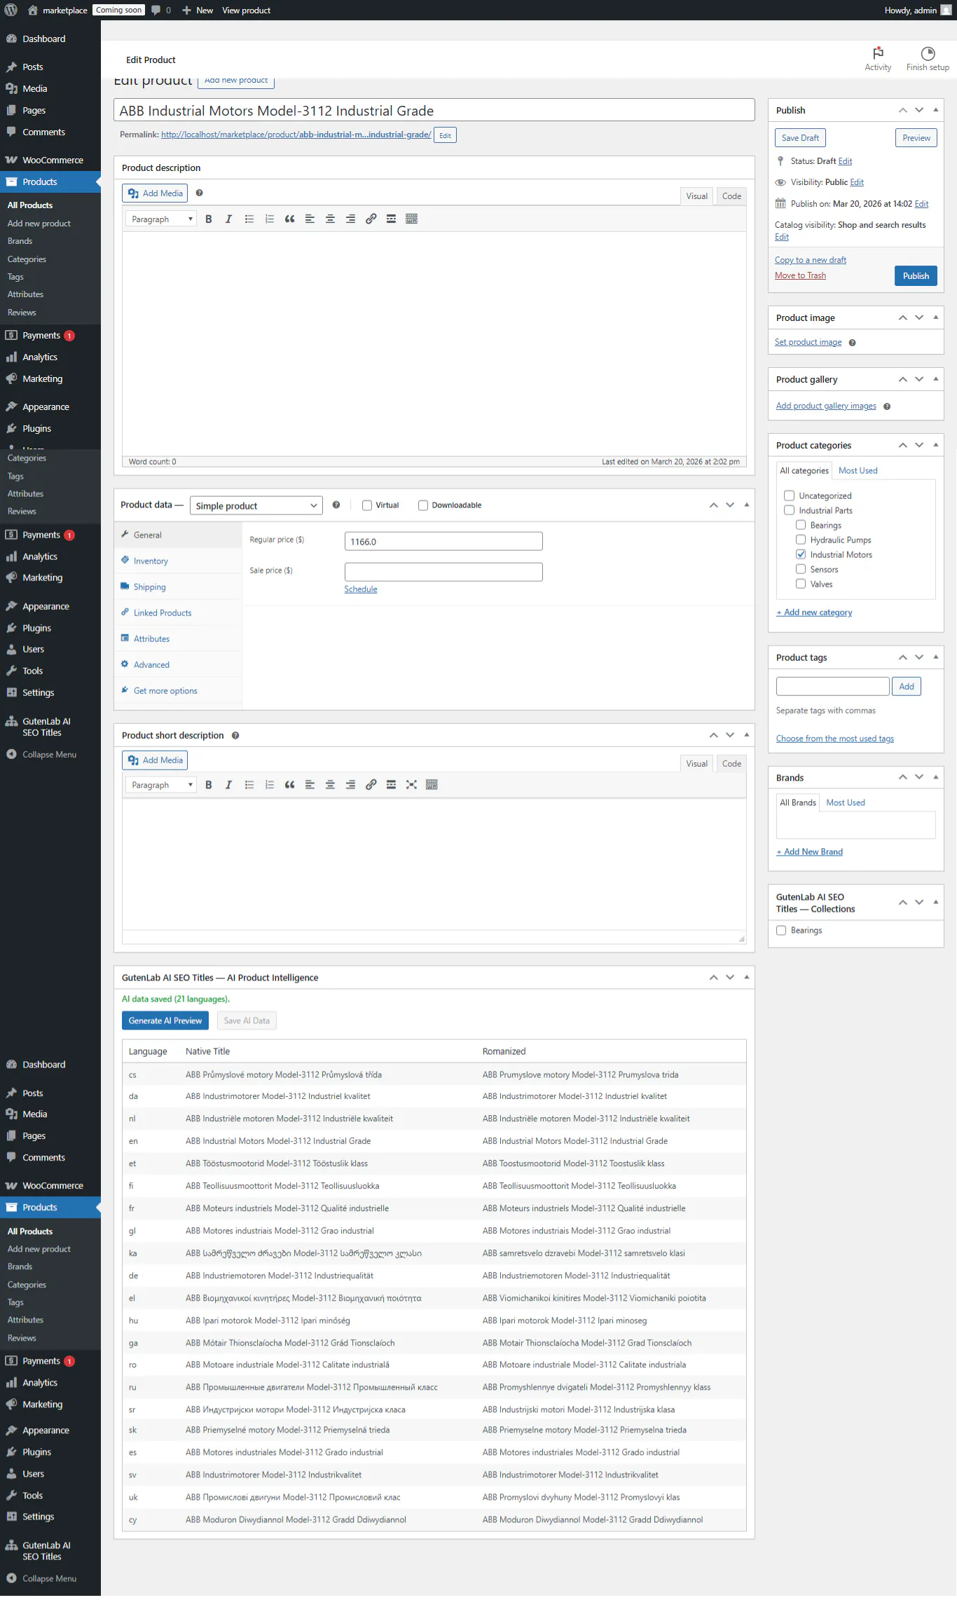
Task: Click Generate AI Preview button
Action: pos(165,1020)
